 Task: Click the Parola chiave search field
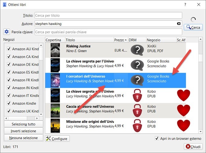click(108, 32)
